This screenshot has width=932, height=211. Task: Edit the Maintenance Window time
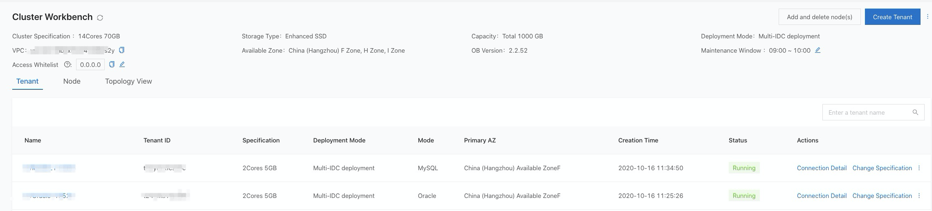click(817, 50)
